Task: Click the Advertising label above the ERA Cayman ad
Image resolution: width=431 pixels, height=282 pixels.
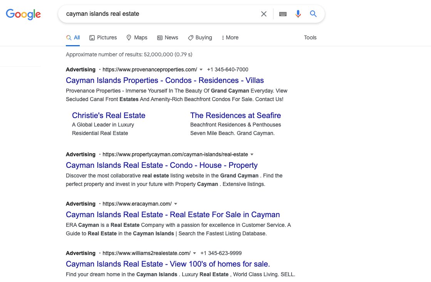Action: 80,204
